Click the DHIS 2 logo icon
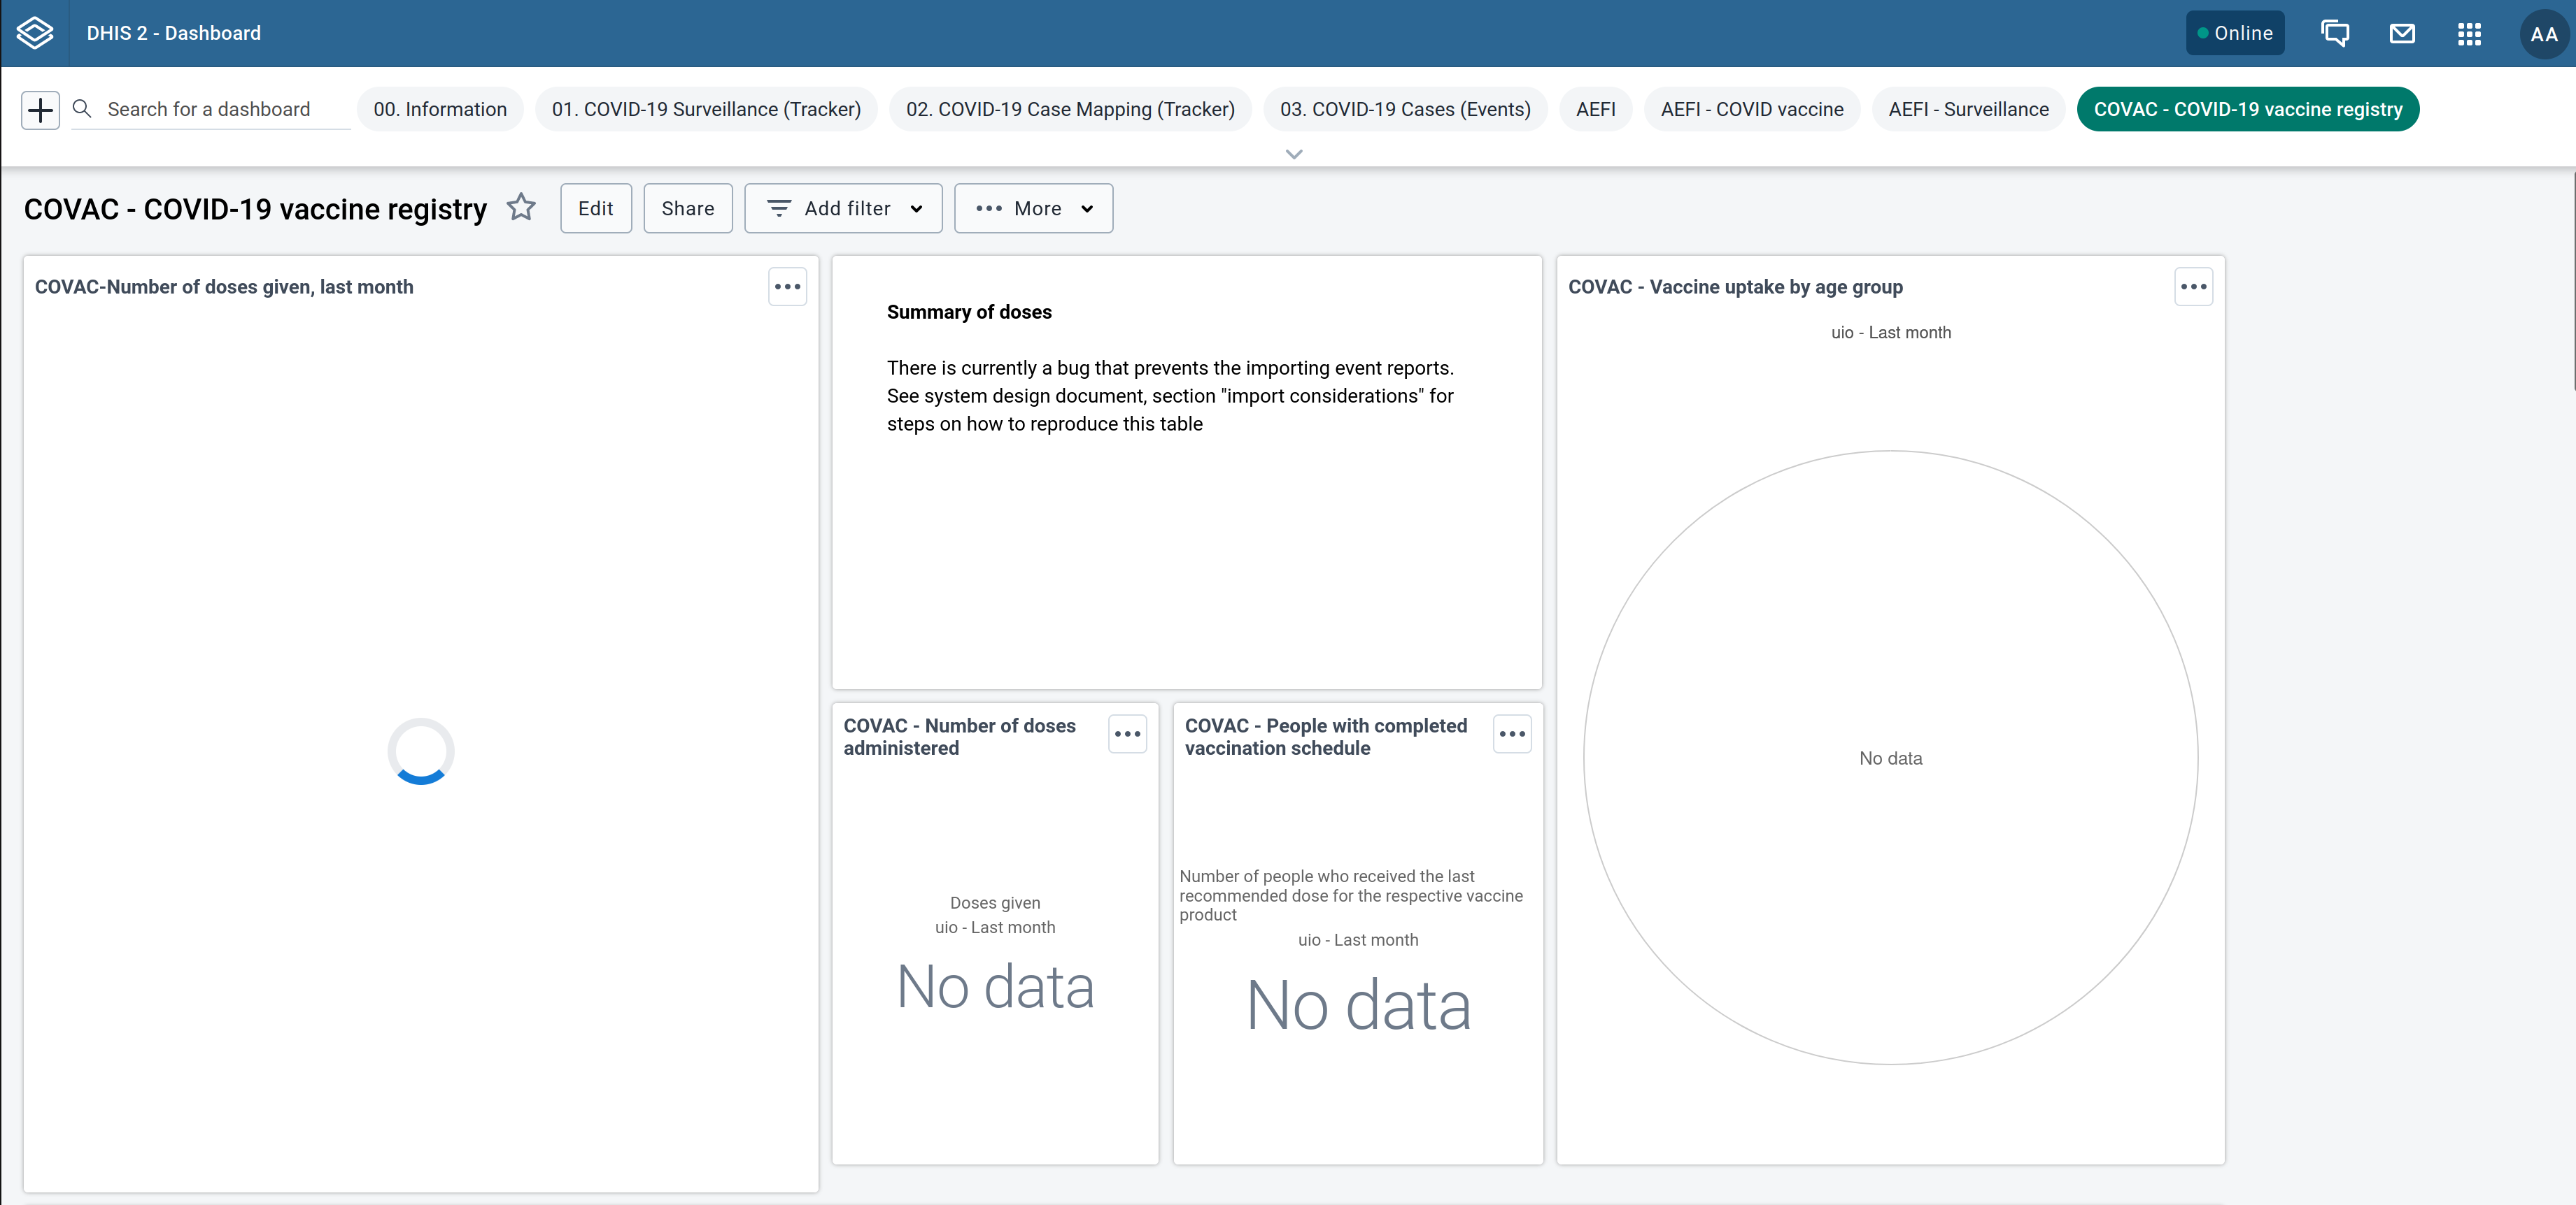 pyautogui.click(x=35, y=32)
